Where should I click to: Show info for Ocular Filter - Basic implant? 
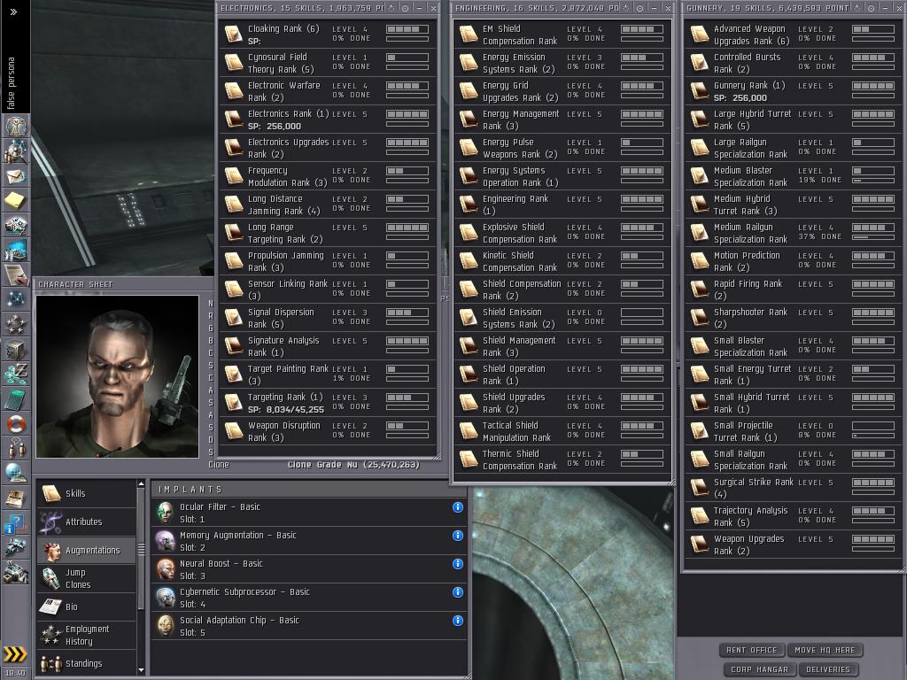[458, 507]
